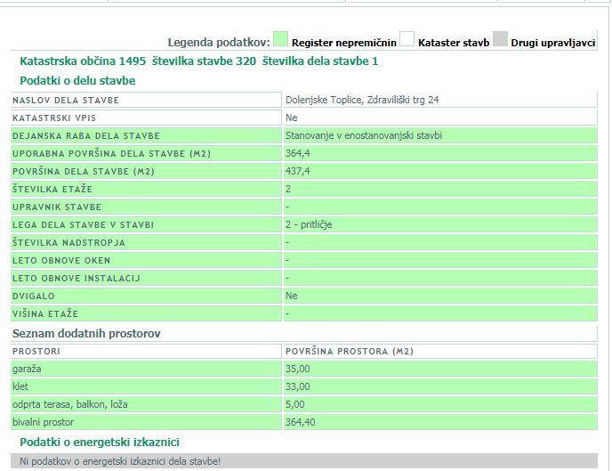Click 'Podatki o delu stavbe' heading
612x471 pixels.
(x=77, y=81)
